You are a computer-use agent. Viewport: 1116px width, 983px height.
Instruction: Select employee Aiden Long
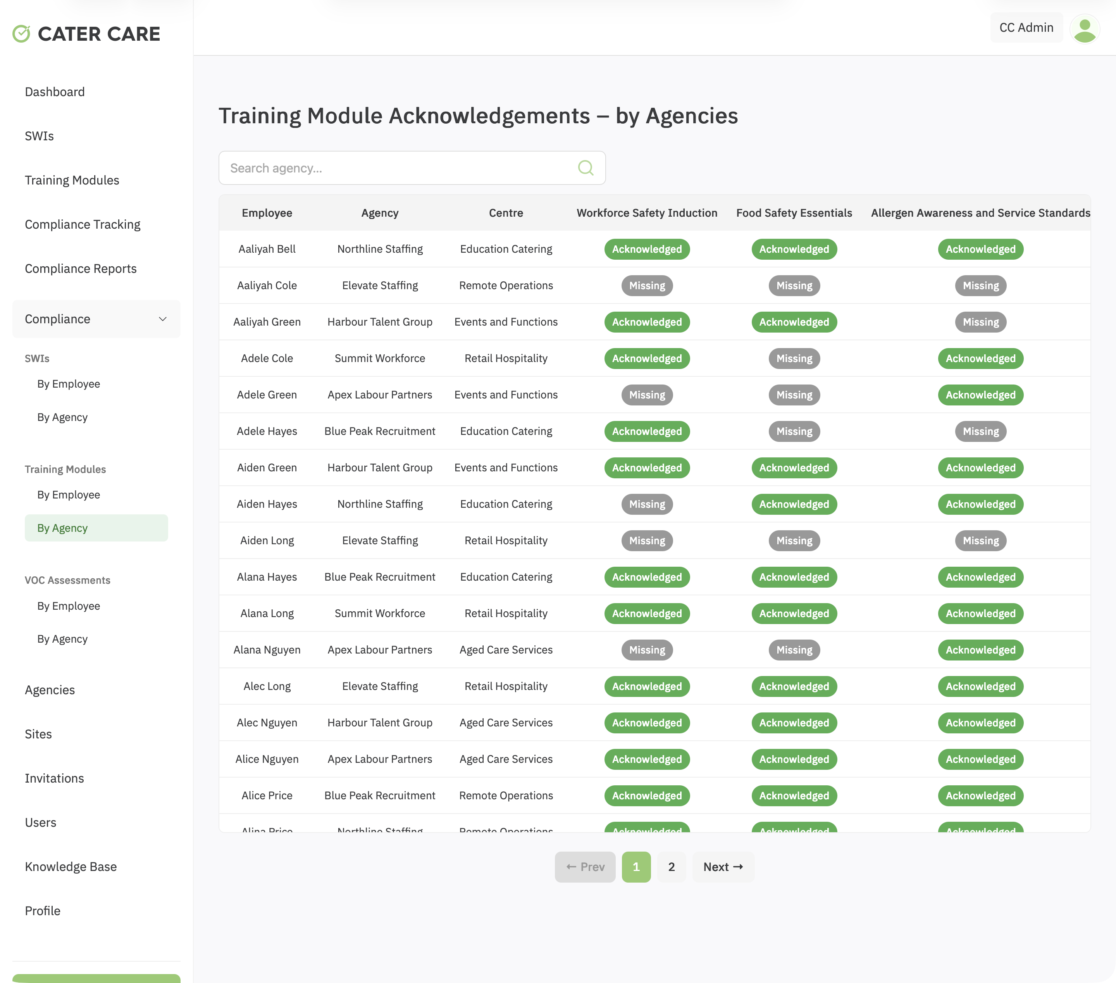(267, 541)
